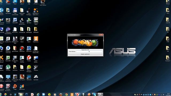Open the KTM folder on desktop
Screen dimensions: 171x96
point(168,39)
